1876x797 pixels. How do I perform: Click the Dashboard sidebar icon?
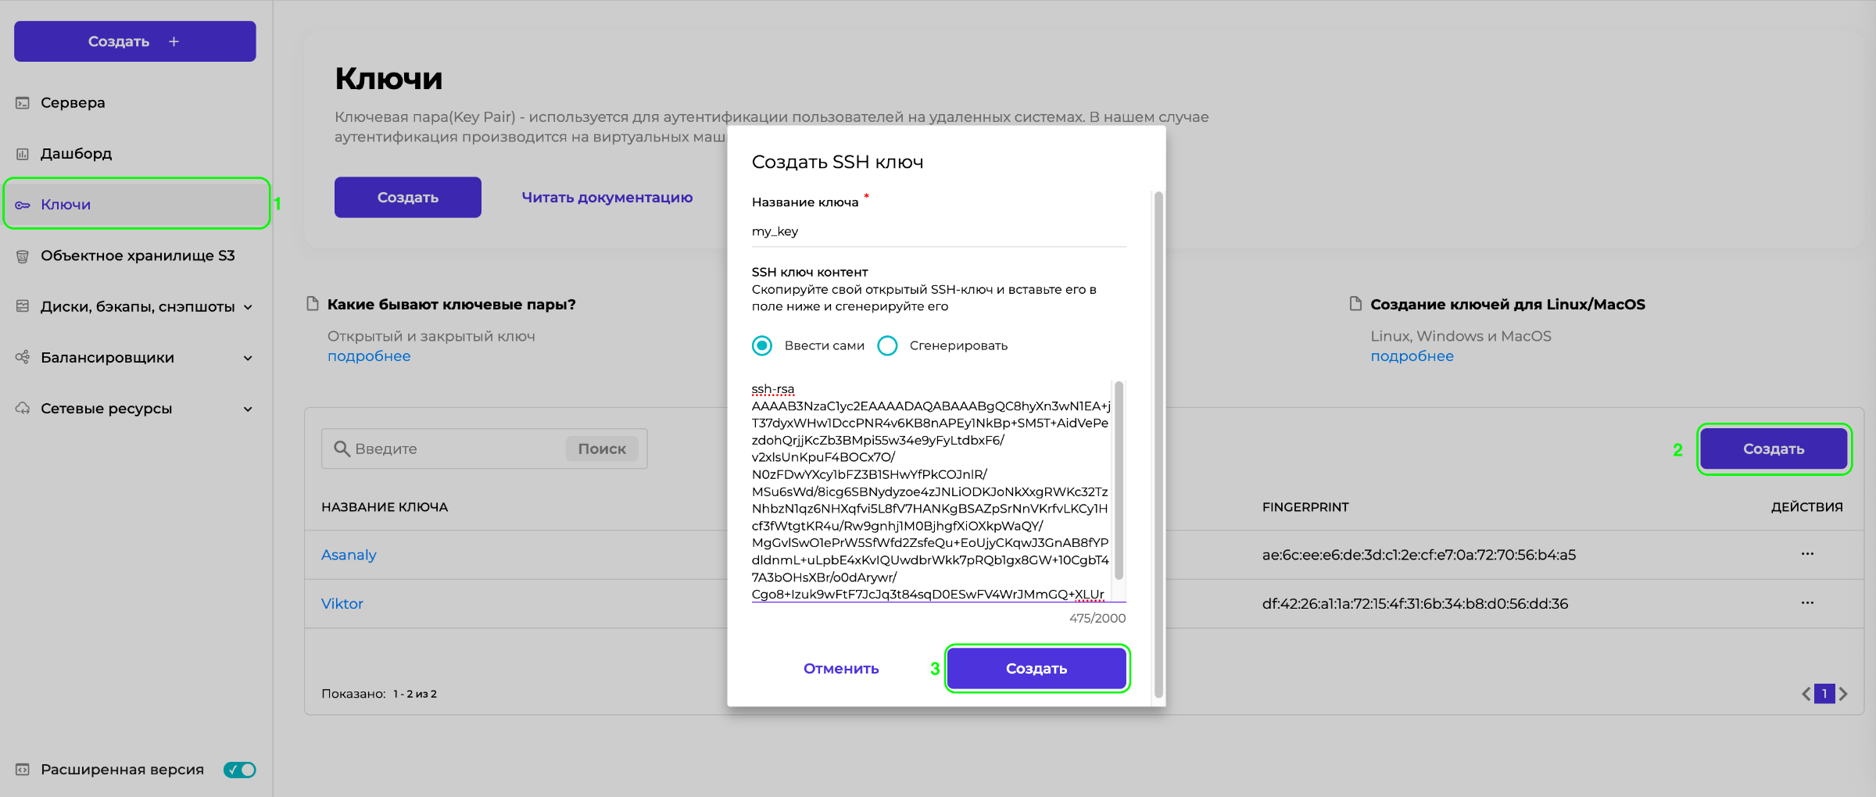point(23,154)
